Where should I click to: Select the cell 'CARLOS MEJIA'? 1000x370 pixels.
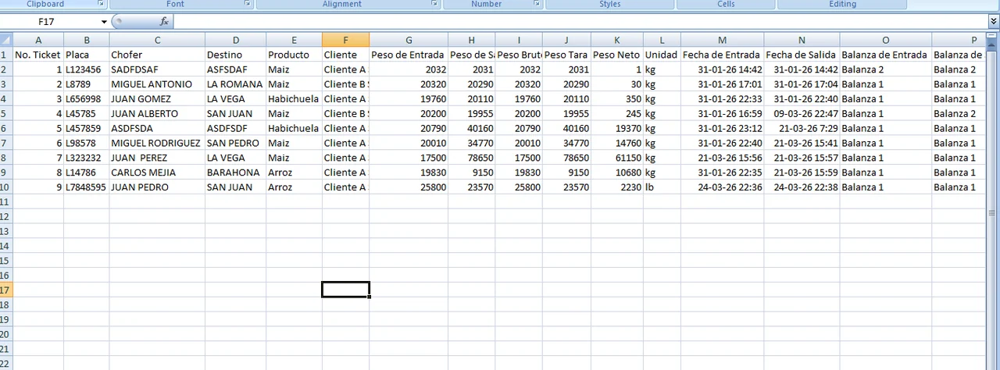click(x=157, y=173)
